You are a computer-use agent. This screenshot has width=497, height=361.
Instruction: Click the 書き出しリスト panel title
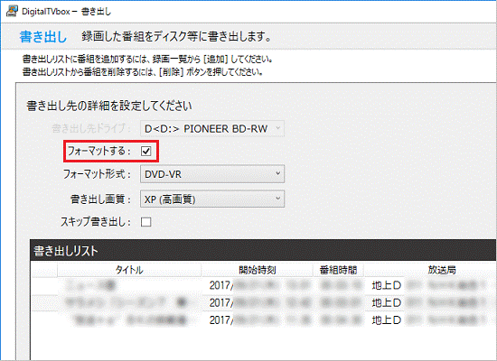click(66, 251)
